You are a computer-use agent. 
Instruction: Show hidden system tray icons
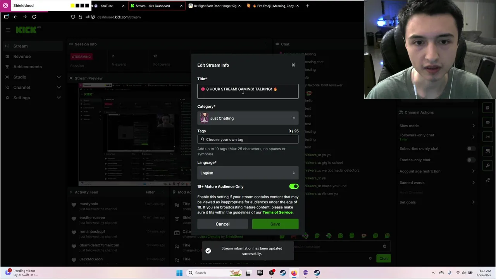433,273
